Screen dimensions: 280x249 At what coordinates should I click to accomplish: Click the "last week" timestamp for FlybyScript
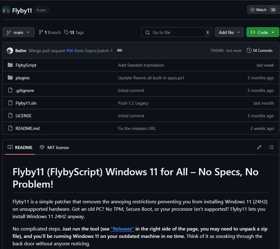pos(265,65)
